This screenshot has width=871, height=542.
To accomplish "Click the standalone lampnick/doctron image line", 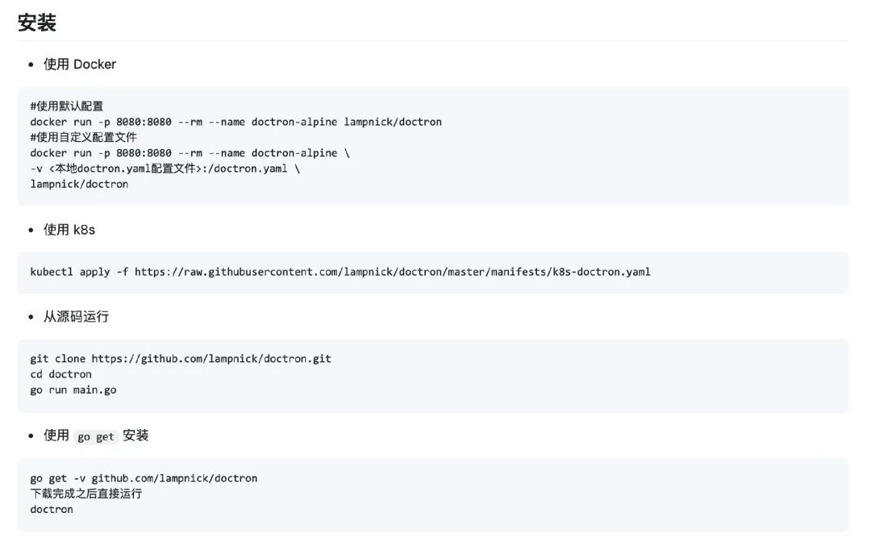I will [x=79, y=184].
